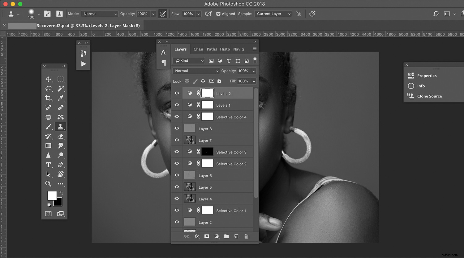Open the layer blend mode dropdown

tap(196, 71)
